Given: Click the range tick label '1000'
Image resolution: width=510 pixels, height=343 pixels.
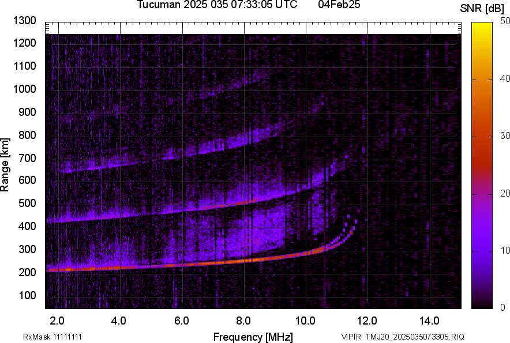Looking at the screenshot, I should (x=24, y=89).
